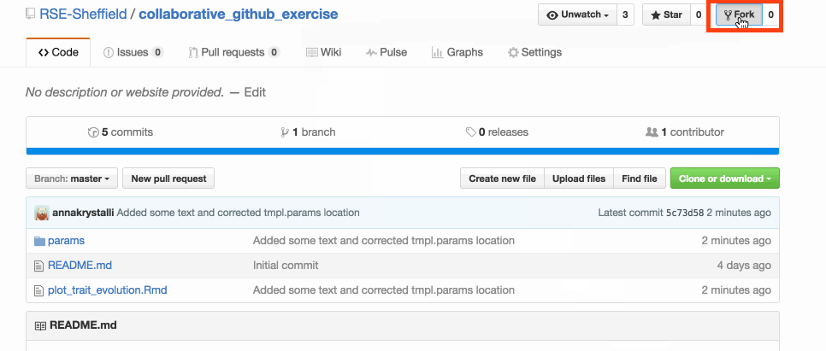Viewport: 826px width, 351px height.
Task: Click the branch icon beside 1 branch
Action: coord(285,132)
